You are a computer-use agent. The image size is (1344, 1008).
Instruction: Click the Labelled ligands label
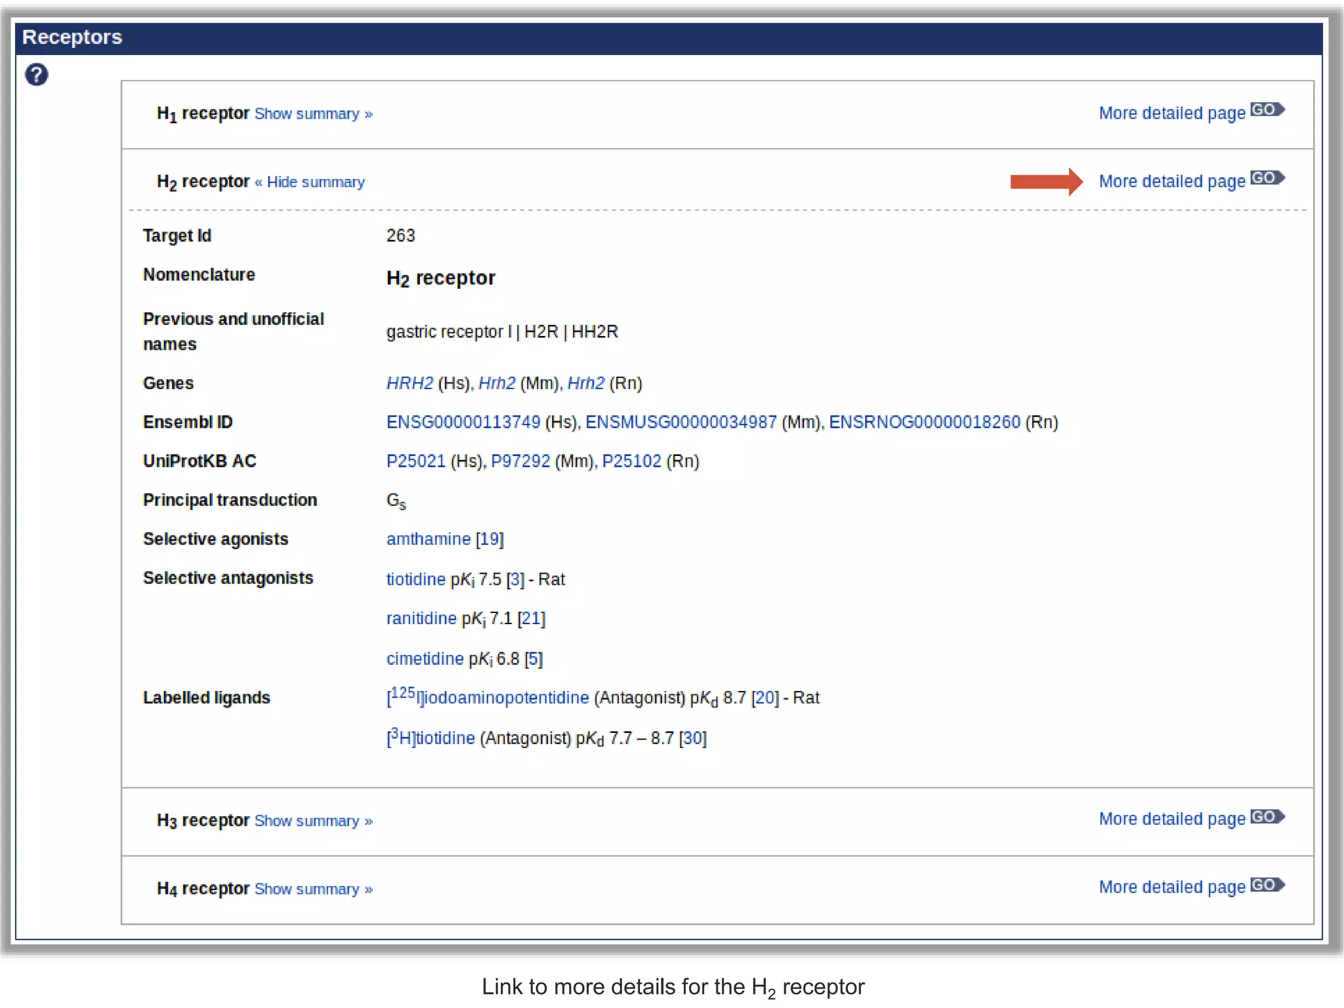point(207,698)
